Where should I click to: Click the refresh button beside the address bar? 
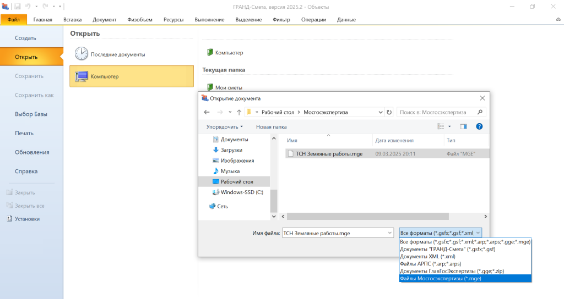(389, 112)
